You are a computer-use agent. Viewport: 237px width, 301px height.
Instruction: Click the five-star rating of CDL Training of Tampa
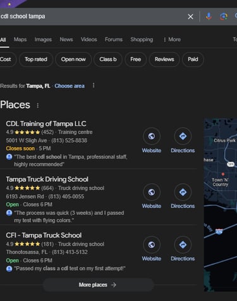[27, 132]
